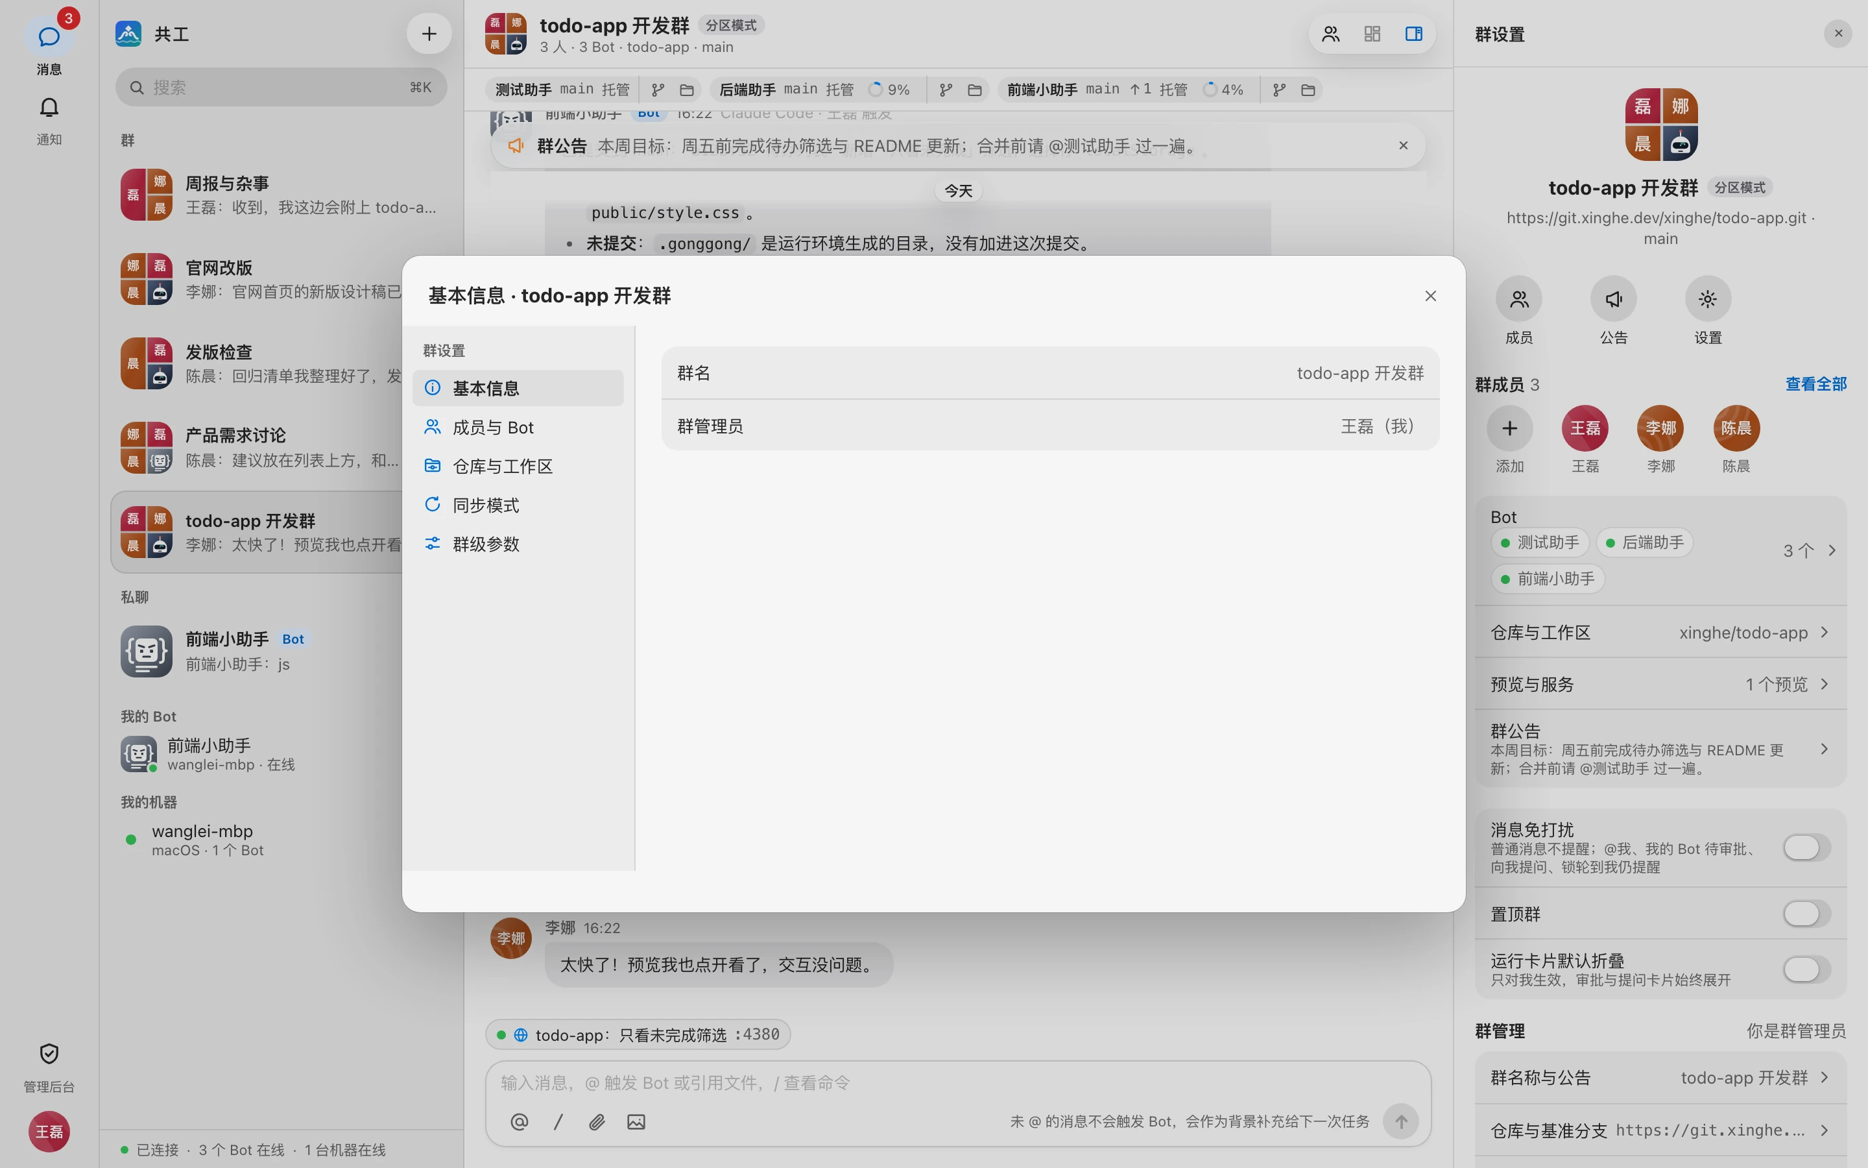Expand 仓库与基准分支 row
This screenshot has width=1868, height=1168.
coord(1660,1131)
